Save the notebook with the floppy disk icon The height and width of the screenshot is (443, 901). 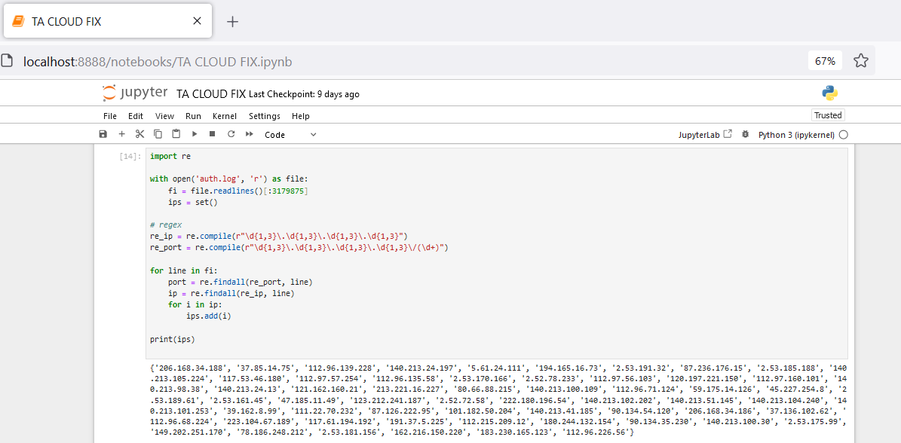103,133
